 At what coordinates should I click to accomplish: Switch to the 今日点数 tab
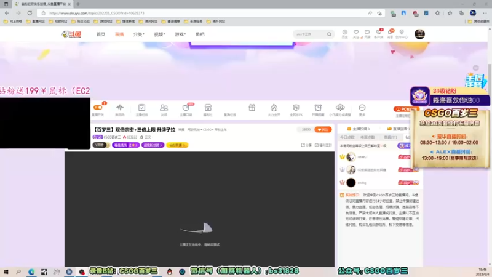point(347,137)
